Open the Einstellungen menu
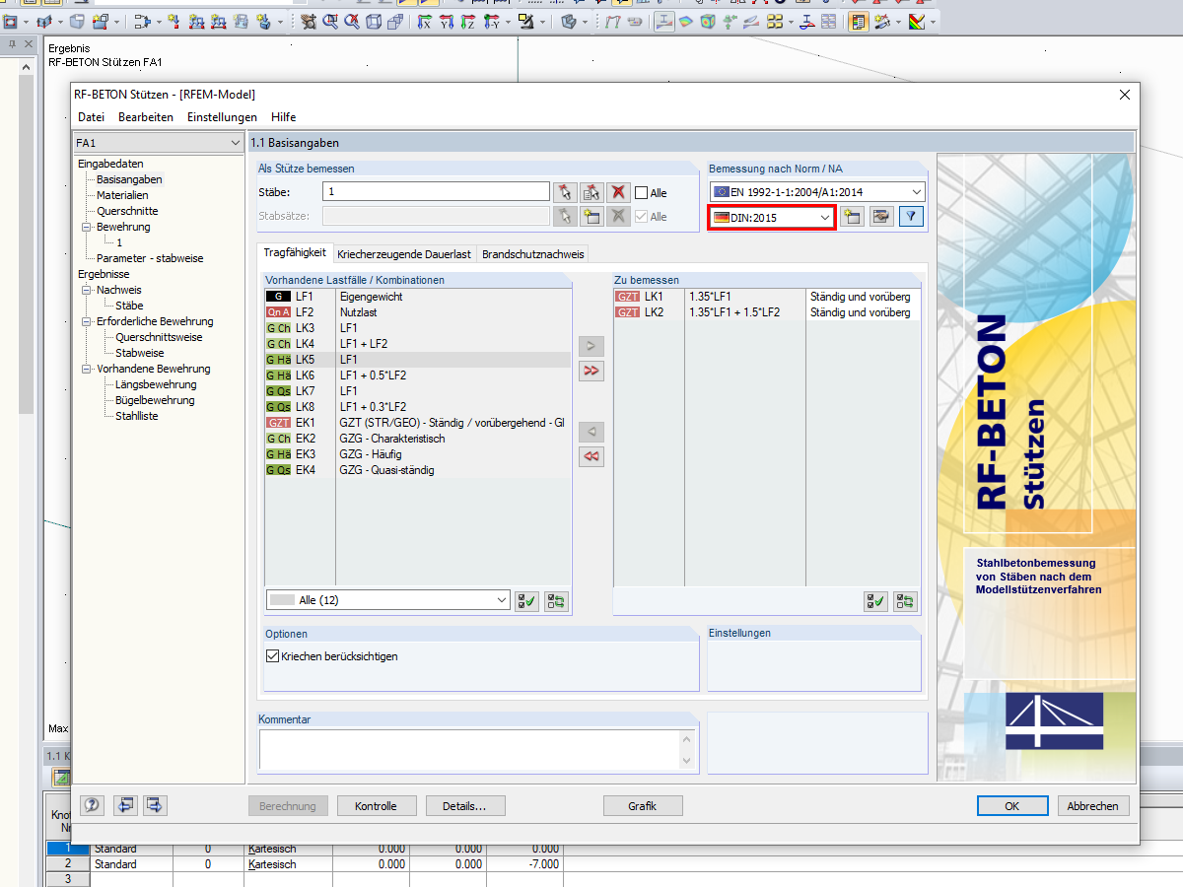The image size is (1183, 887). coord(222,117)
